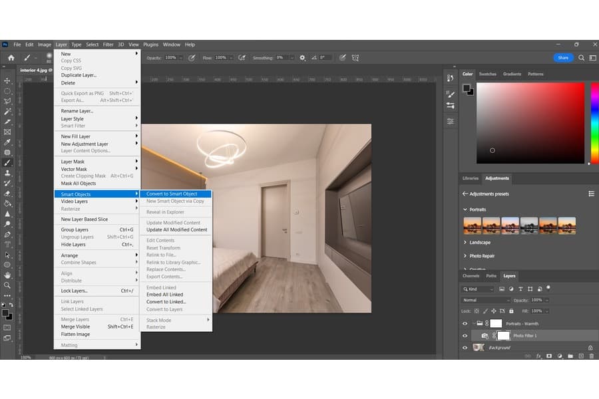Screen dimensions: 599x399
Task: Click the hue spectrum slider
Action: [x=595, y=123]
